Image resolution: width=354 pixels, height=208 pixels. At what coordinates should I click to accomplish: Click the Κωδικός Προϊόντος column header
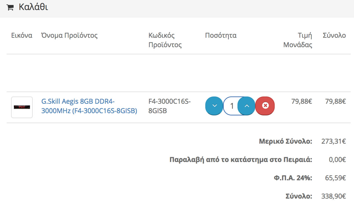pyautogui.click(x=165, y=40)
